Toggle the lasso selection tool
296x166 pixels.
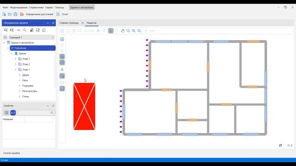pos(117,31)
